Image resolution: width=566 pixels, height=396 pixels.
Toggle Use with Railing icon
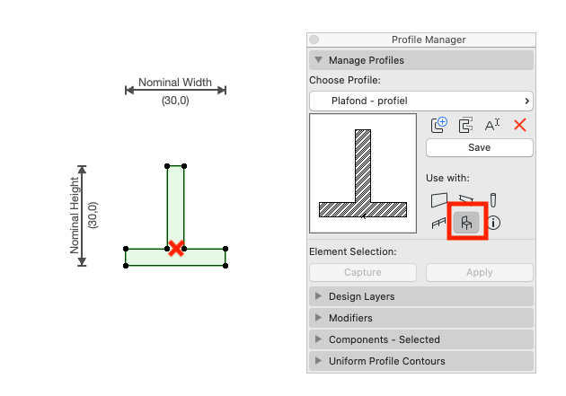(x=438, y=223)
